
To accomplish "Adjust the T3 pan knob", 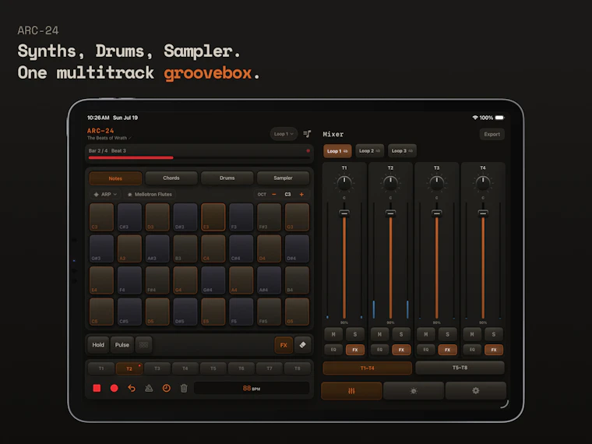I will click(x=436, y=183).
